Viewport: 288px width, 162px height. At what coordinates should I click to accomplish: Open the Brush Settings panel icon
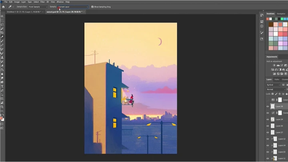tap(262, 33)
